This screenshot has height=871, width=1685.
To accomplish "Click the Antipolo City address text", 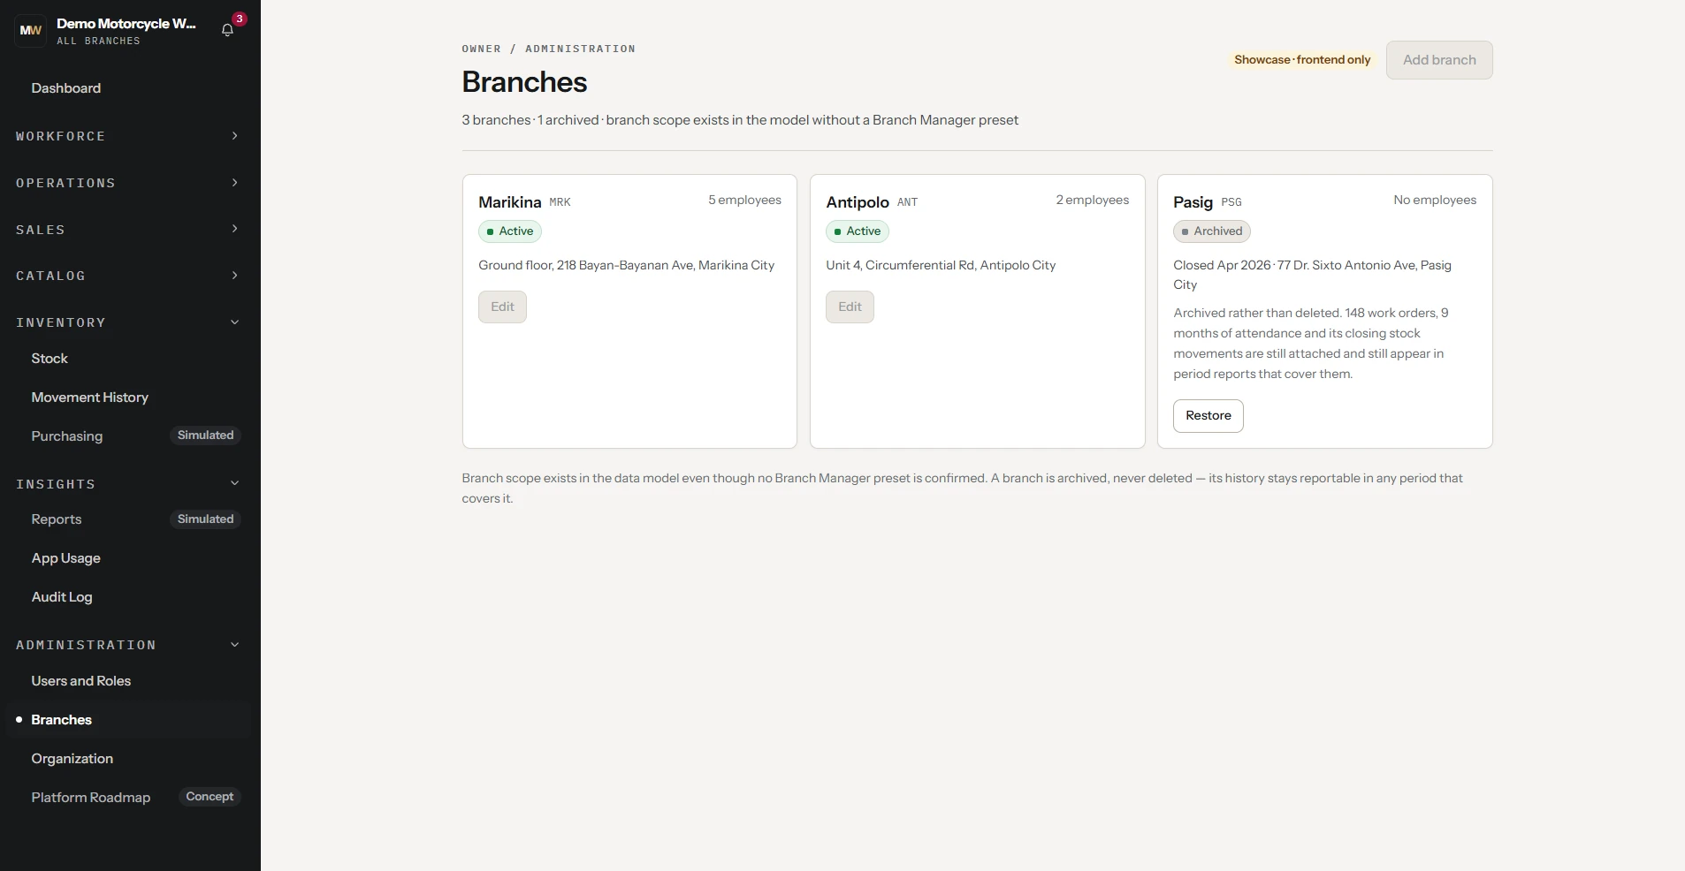I will (x=941, y=265).
